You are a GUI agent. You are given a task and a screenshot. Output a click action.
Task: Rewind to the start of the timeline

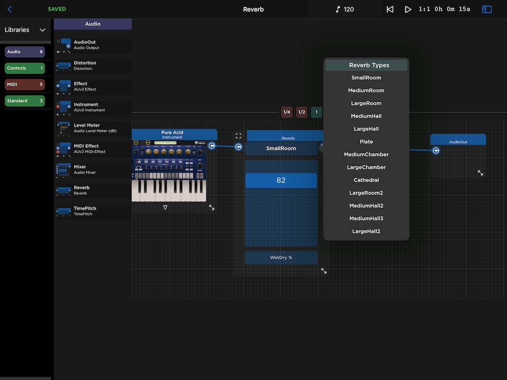click(390, 9)
